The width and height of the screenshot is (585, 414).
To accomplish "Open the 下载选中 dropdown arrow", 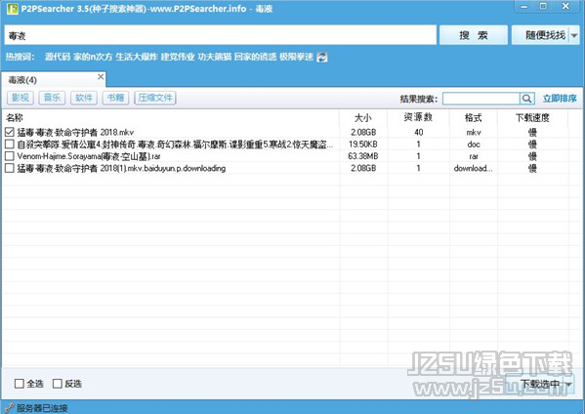I will click(x=569, y=384).
